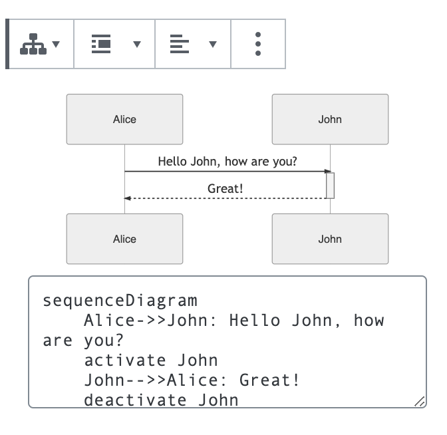The width and height of the screenshot is (447, 435).
Task: Select the top Alice participant box
Action: [x=124, y=120]
